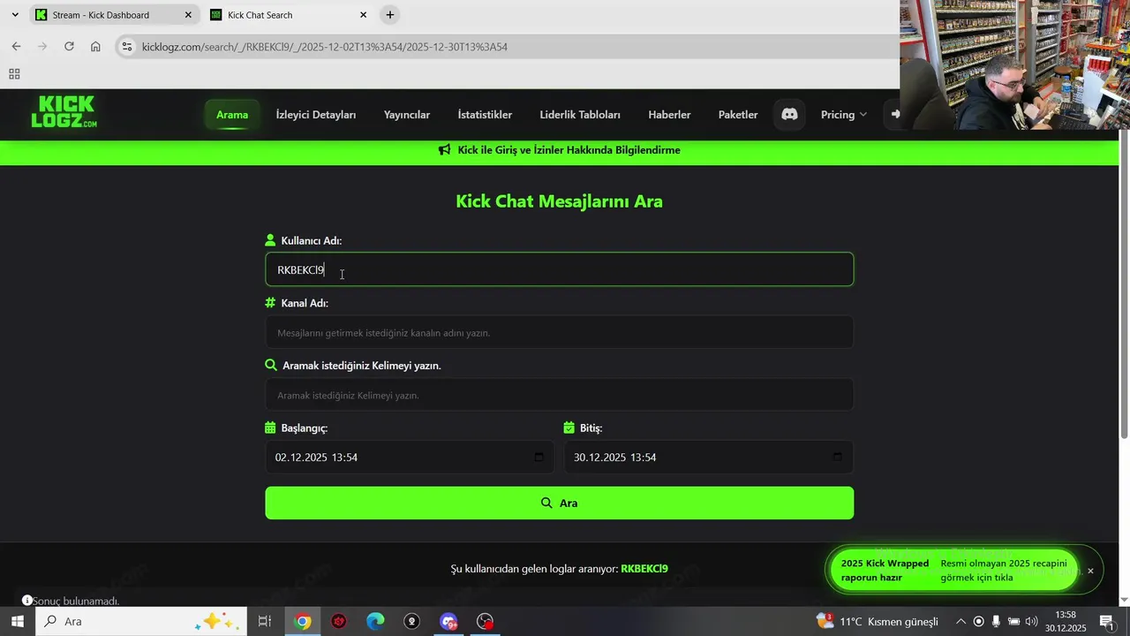1130x636 pixels.
Task: Click the green RKBEKCI9 username in results
Action: [644, 569]
